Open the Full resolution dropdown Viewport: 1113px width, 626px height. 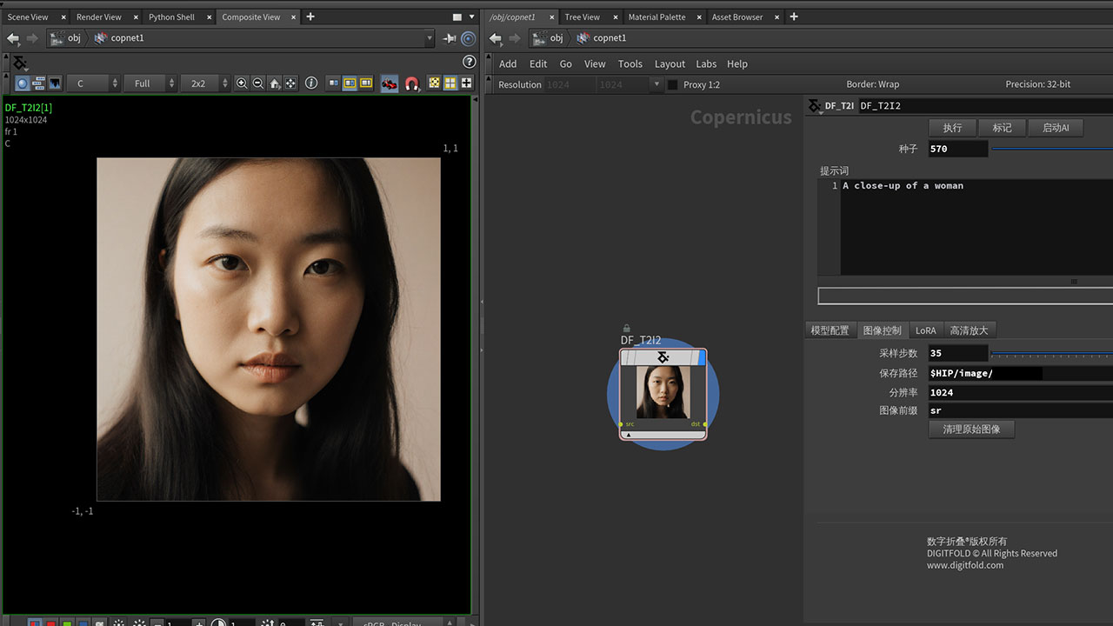[x=150, y=83]
